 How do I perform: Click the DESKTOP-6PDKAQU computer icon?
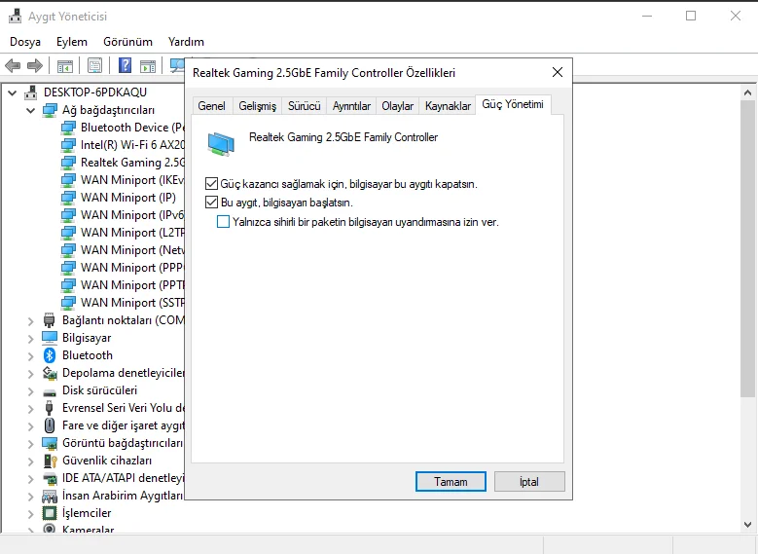tap(31, 92)
